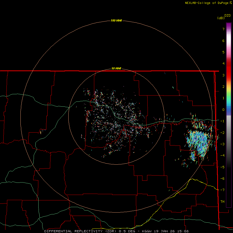233x233 pixels.
Task: Click the 50 NMI range ring label
Action: click(x=116, y=68)
